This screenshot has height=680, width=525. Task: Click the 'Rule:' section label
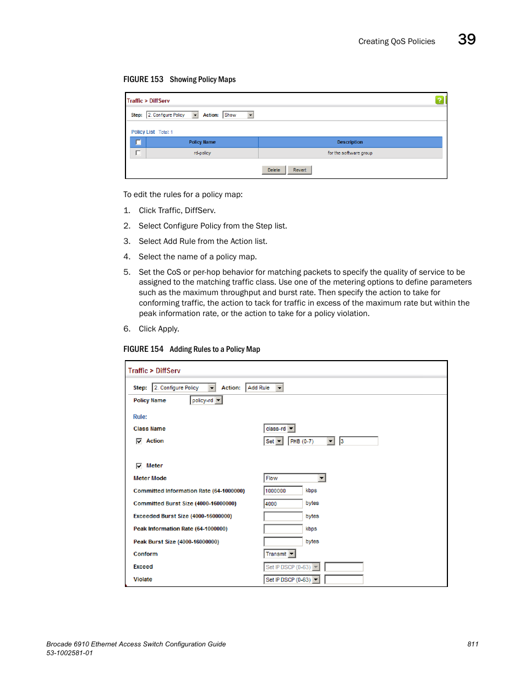(140, 417)
